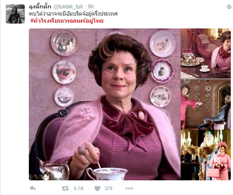
Task: Open middle thumbnail with wall of plates
Action: click(x=205, y=104)
